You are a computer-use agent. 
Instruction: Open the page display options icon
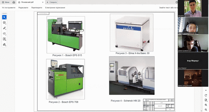206,100
